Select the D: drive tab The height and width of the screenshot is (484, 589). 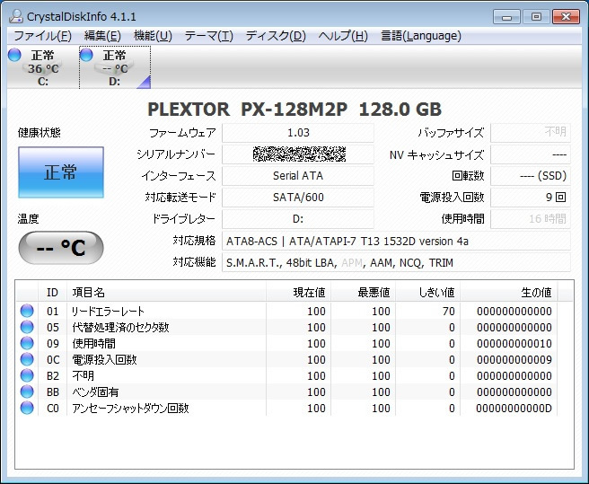pyautogui.click(x=115, y=67)
